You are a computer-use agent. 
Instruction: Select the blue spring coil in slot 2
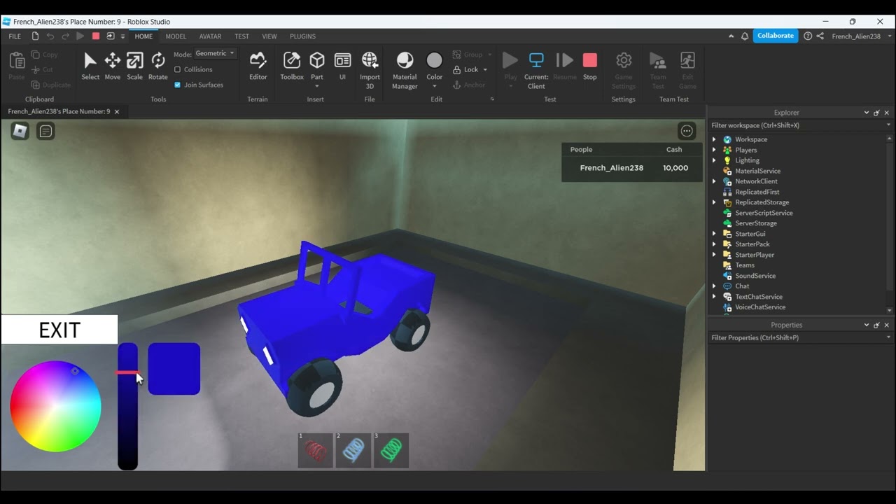click(x=353, y=450)
